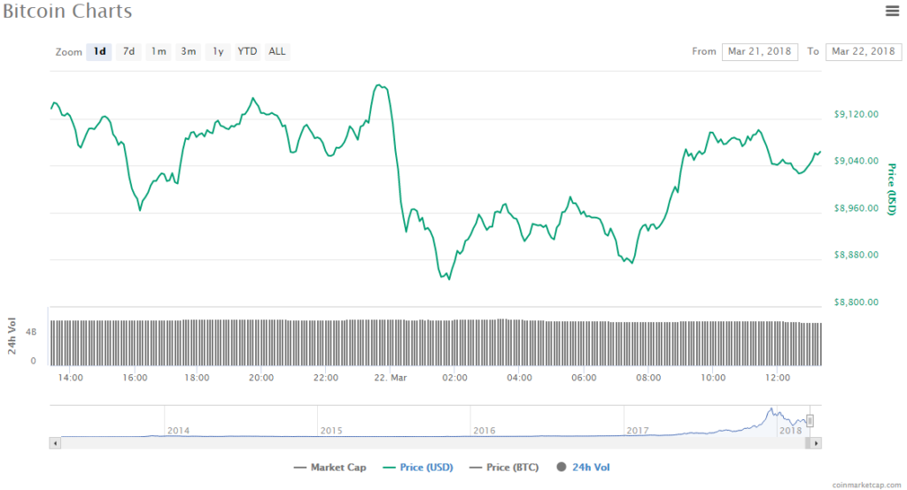Image resolution: width=907 pixels, height=490 pixels.
Task: Toggle 24h Vol series in legend
Action: [x=583, y=467]
